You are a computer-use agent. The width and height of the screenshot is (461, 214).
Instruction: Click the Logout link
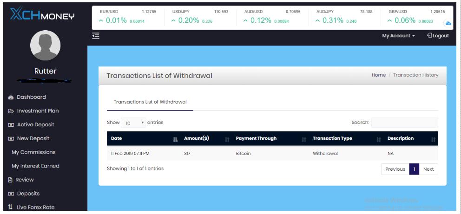pos(438,36)
